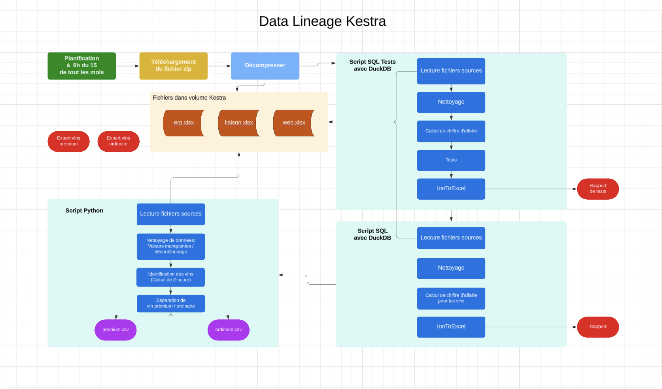Select Calcul de chiffre d'affaire pour les vins
Screen dimensions: 662x389
point(451,298)
